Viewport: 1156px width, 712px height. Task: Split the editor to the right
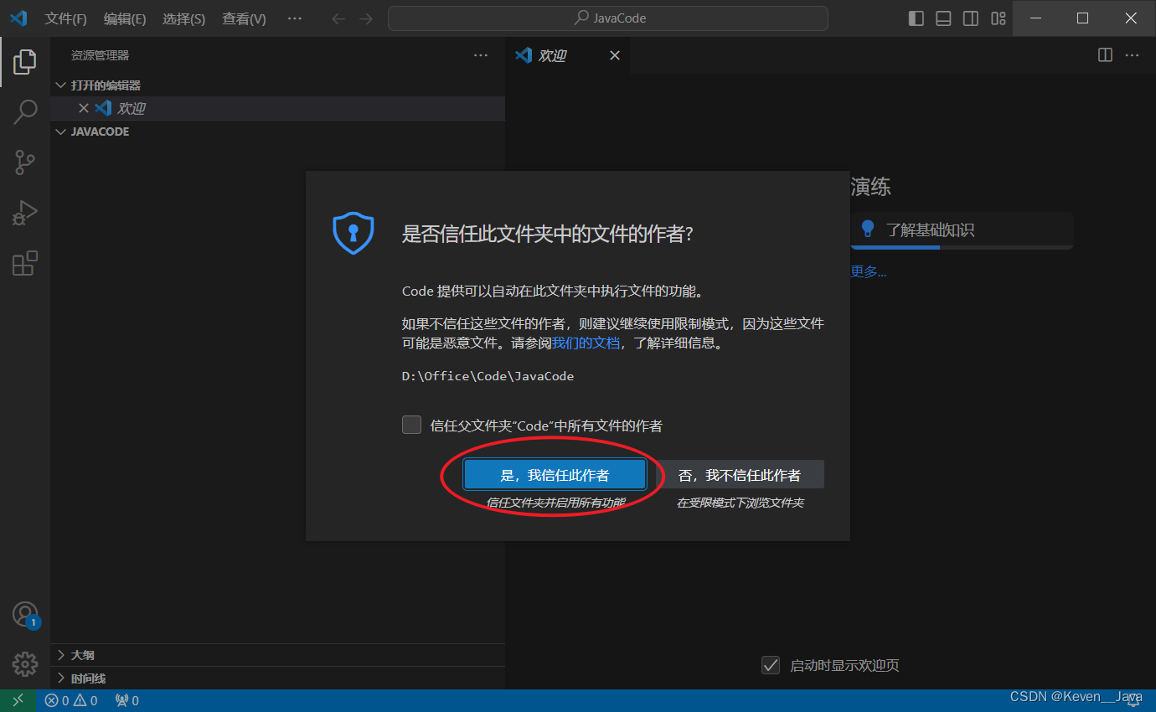[x=1106, y=55]
